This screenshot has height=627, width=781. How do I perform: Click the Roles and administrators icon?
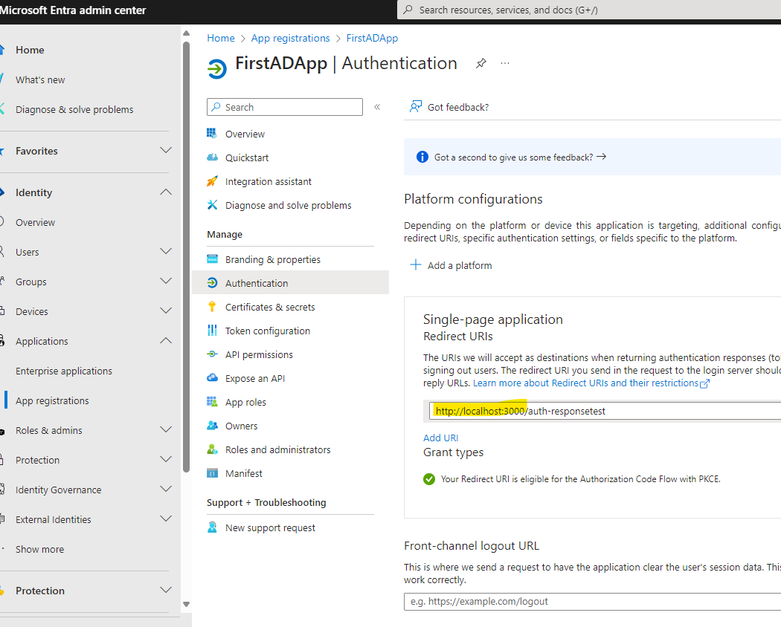tap(212, 449)
